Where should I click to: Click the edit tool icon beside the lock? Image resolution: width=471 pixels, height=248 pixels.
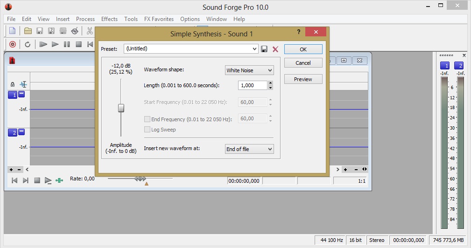[x=23, y=84]
